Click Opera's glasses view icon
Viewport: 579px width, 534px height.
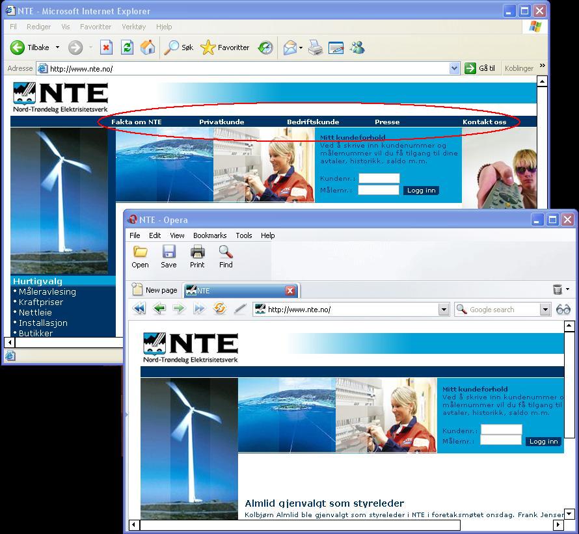pos(563,310)
